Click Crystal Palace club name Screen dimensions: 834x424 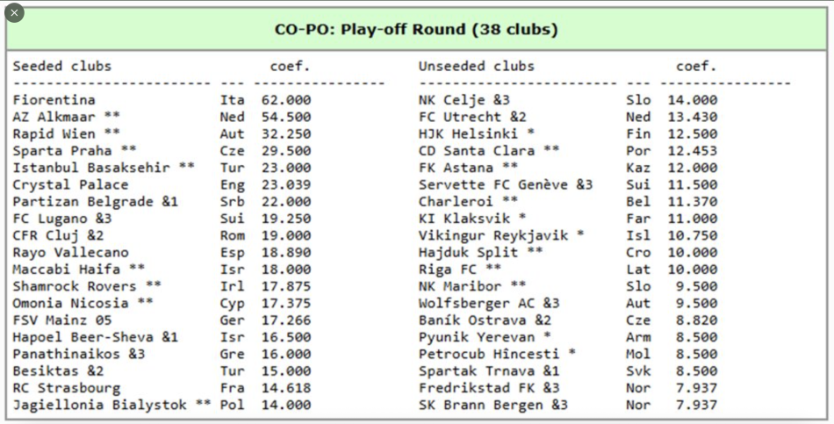[x=70, y=184]
